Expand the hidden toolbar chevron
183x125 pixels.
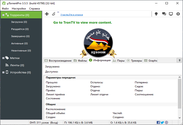click(58, 12)
